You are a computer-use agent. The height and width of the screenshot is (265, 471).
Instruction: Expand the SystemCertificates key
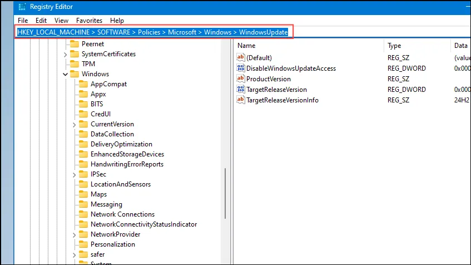[x=65, y=55]
